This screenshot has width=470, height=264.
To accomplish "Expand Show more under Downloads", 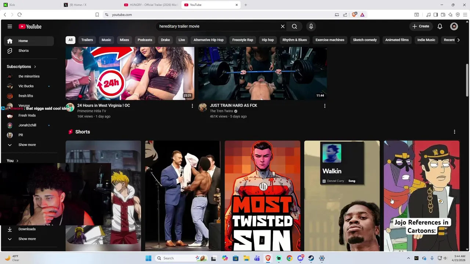I will [x=28, y=239].
